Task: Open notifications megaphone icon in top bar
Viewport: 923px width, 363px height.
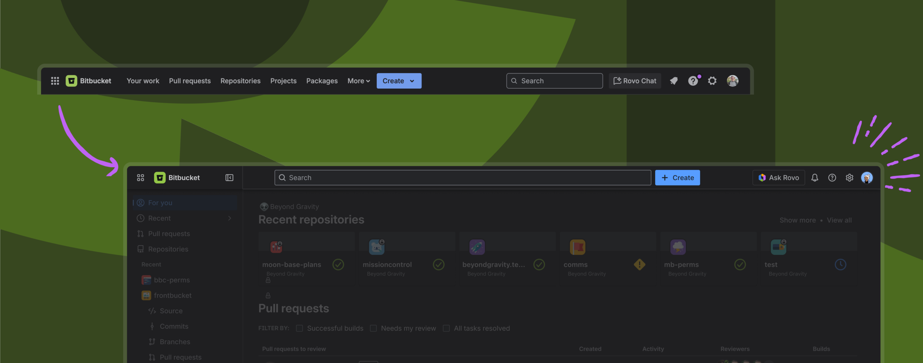Action: click(x=674, y=81)
